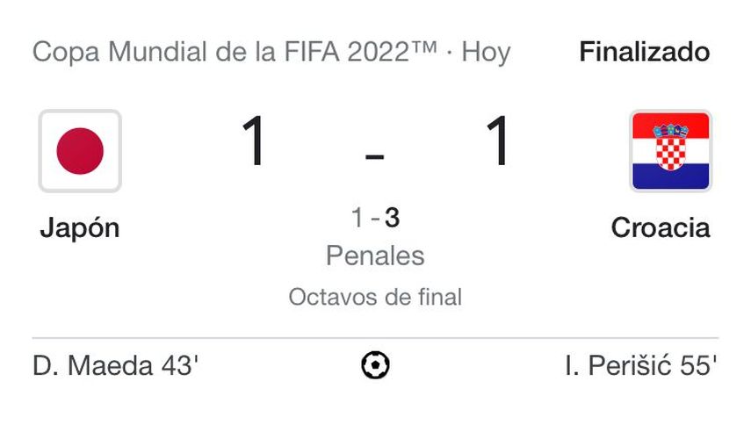Select Japan's large score number
Screen dimensions: 751x432
[255, 142]
